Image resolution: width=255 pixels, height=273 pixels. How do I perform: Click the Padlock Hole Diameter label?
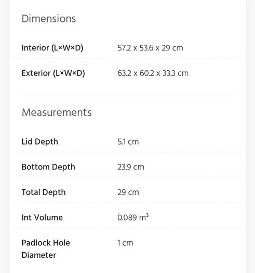[x=46, y=249]
